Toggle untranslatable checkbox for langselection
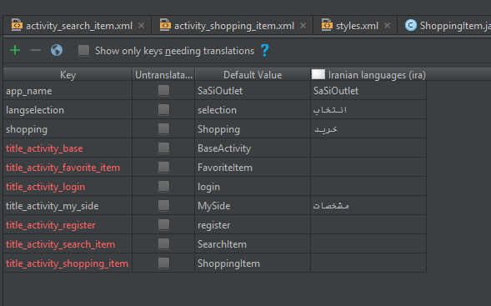 click(x=163, y=109)
